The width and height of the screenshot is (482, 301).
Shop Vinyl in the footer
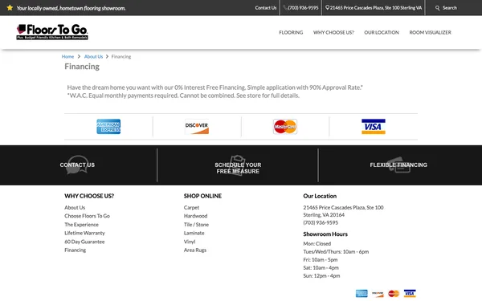tap(190, 242)
